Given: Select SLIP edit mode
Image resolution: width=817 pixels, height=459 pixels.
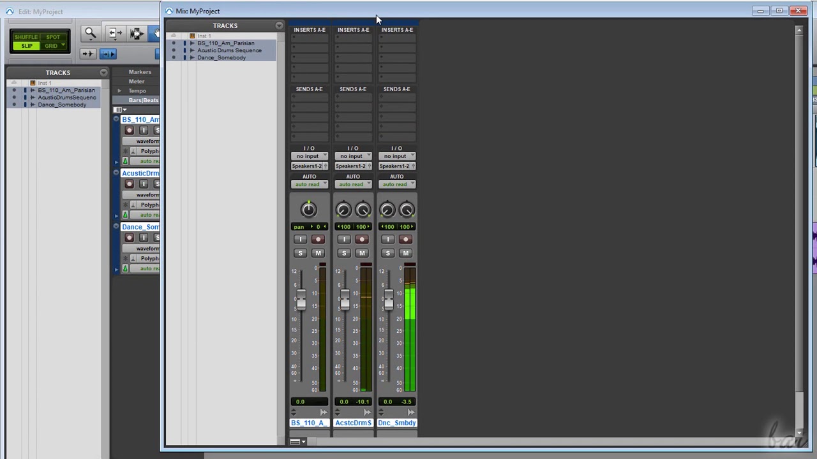Looking at the screenshot, I should (26, 46).
